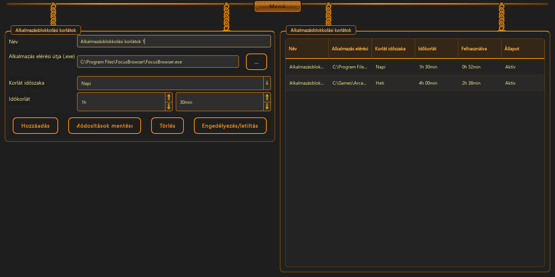Screen dimensions: 555x277
Task: Sort by Felhasználva column header
Action: [x=479, y=49]
